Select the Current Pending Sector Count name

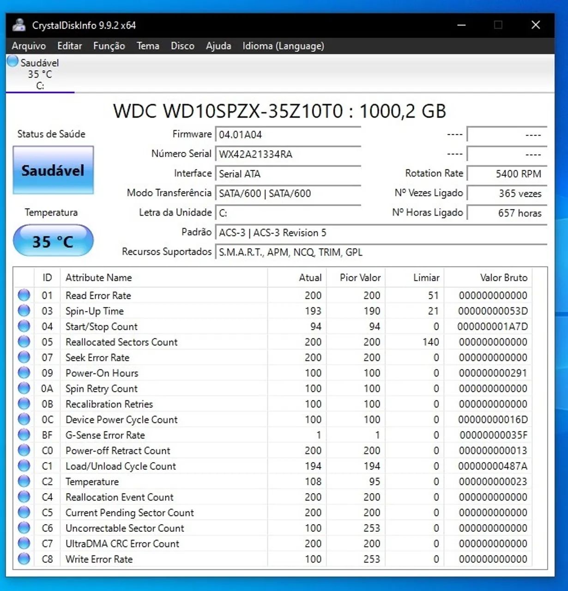(130, 513)
